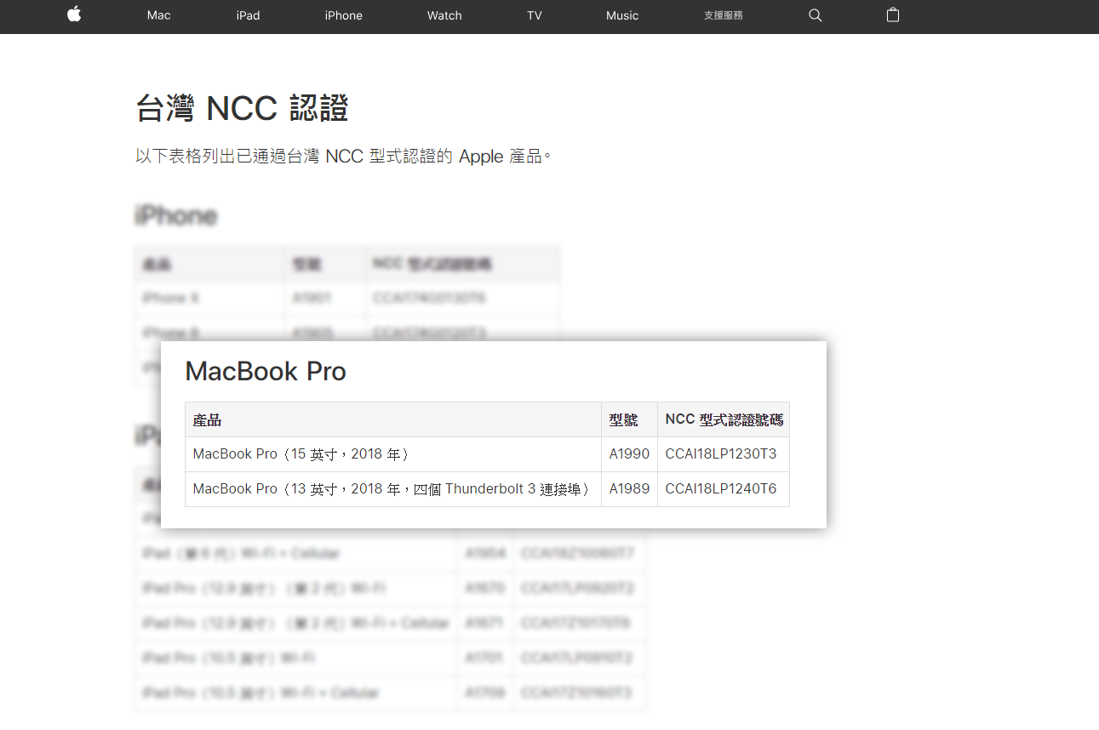This screenshot has height=730, width=1099.
Task: Click the 型號 column header in MacBook Pro table
Action: point(629,419)
